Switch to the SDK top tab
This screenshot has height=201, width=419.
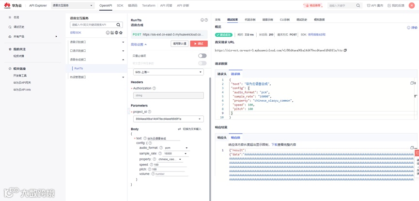pyautogui.click(x=120, y=5)
